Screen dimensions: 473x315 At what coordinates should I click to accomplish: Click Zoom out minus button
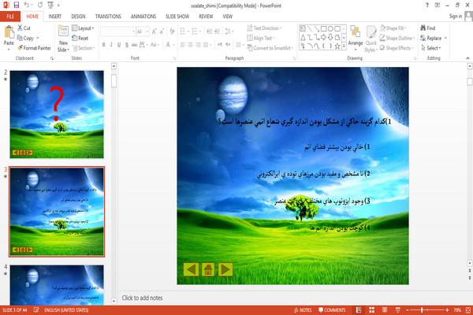tap(408, 310)
